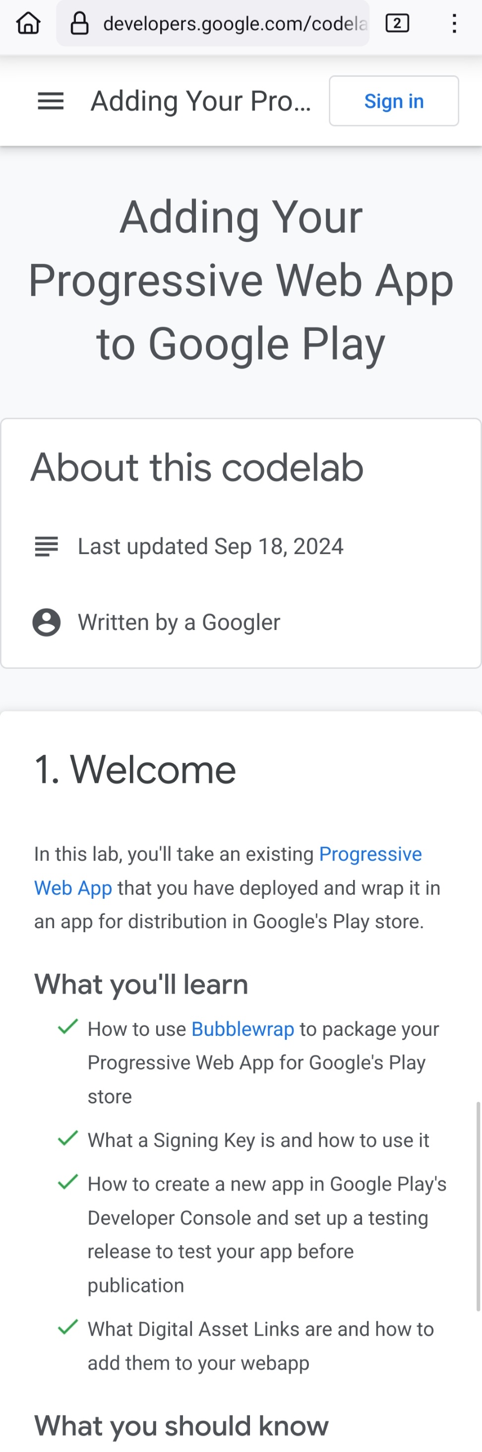
Task: Click the last updated lines icon
Action: tap(46, 546)
